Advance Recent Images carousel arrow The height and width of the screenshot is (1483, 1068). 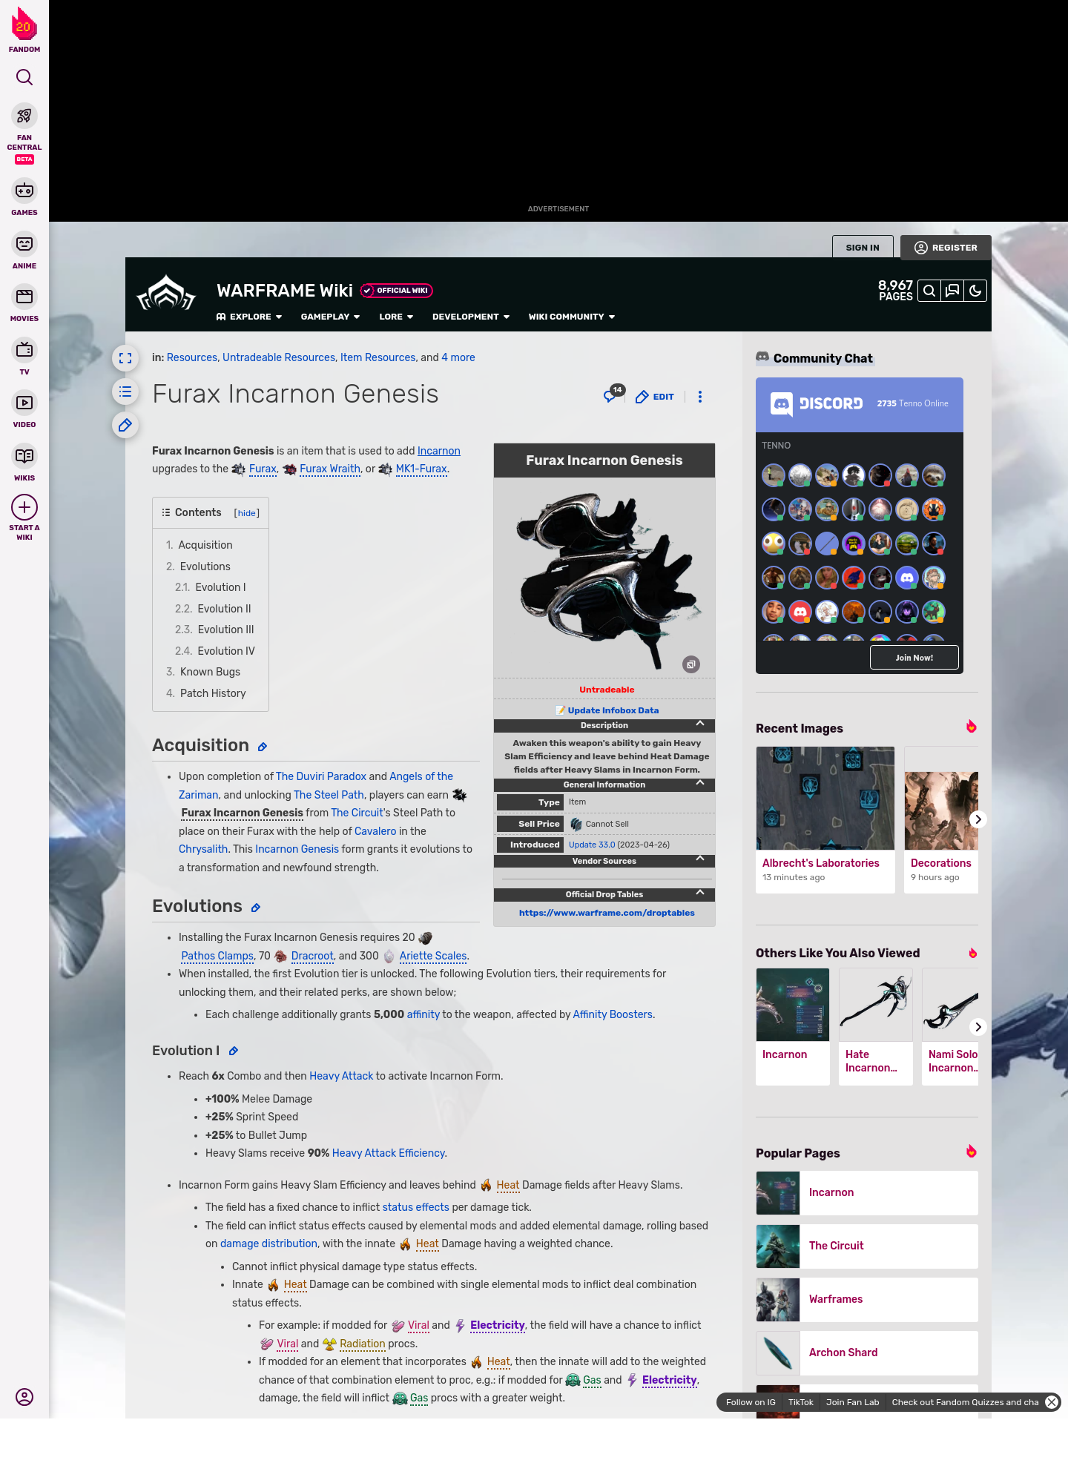click(x=978, y=819)
